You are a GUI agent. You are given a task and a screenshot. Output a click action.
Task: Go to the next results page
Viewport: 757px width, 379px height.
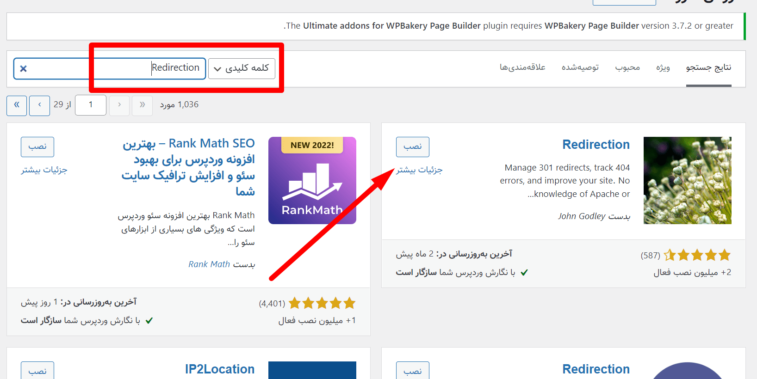[x=39, y=105]
